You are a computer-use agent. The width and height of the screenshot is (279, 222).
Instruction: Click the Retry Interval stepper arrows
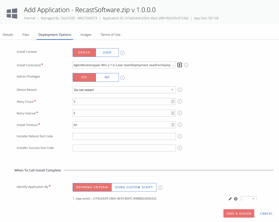click(172, 113)
